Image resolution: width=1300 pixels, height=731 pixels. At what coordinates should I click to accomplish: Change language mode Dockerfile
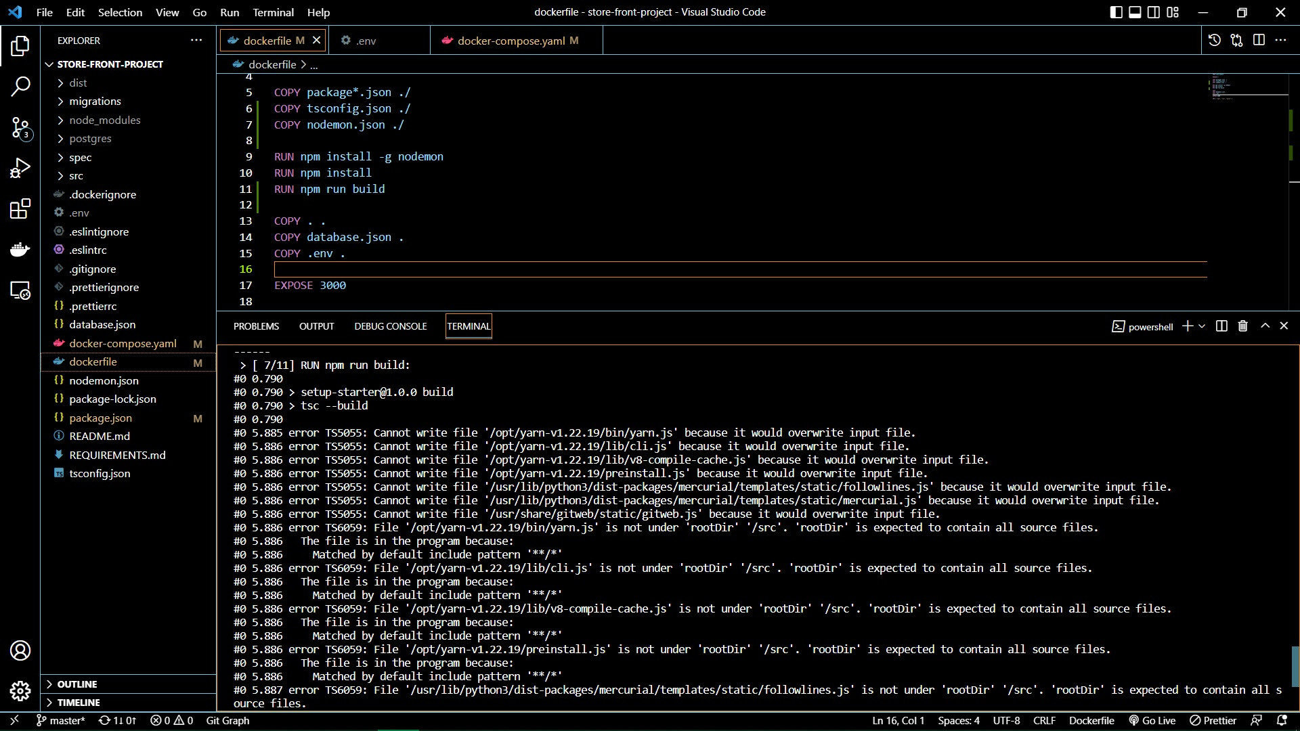1091,721
